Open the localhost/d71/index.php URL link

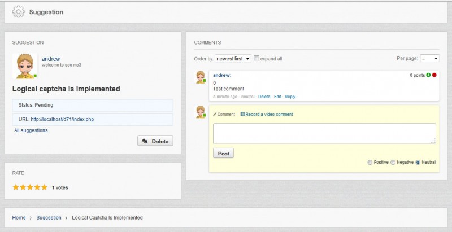(62, 119)
